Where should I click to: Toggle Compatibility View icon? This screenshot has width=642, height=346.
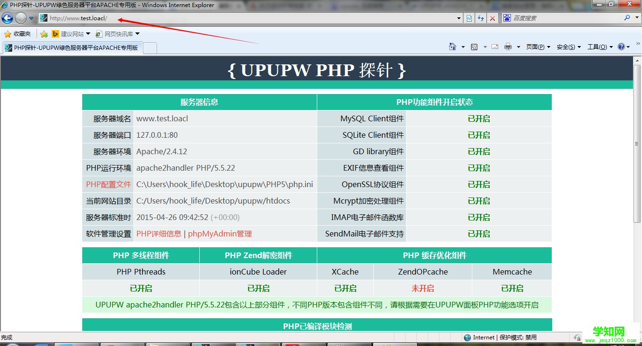pyautogui.click(x=469, y=18)
